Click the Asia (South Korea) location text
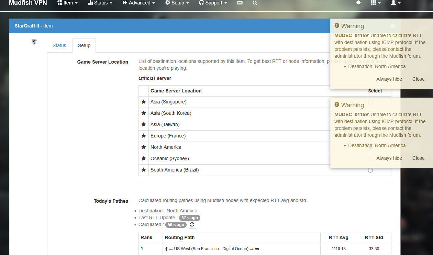Image resolution: width=433 pixels, height=255 pixels. click(x=171, y=113)
